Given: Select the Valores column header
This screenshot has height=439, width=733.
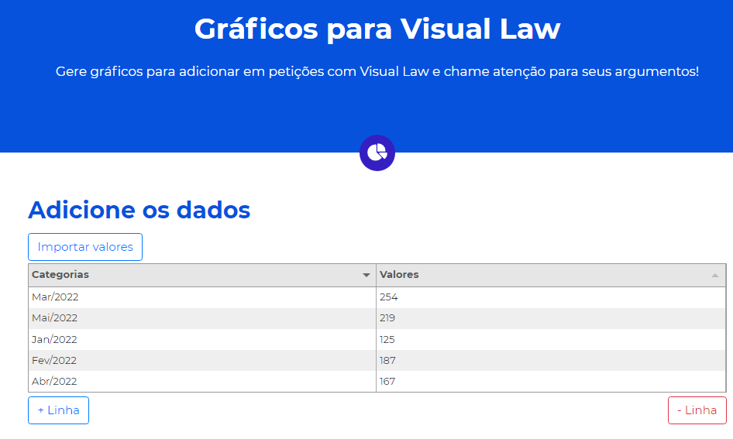Looking at the screenshot, I should coord(551,275).
